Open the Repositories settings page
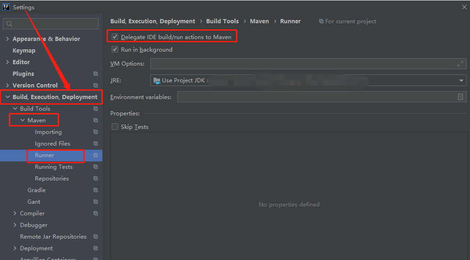The image size is (470, 260). tap(52, 179)
